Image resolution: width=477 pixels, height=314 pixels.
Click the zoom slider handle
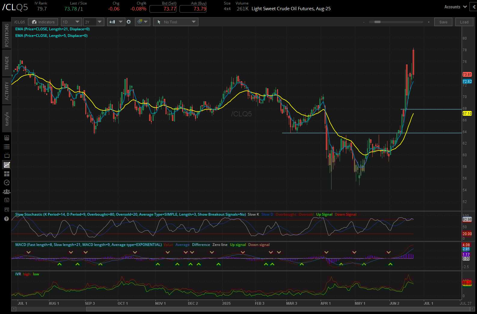pos(378,22)
